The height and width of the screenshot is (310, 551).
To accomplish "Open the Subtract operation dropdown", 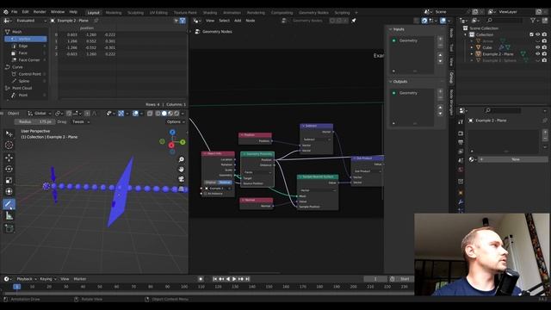I will (x=316, y=139).
